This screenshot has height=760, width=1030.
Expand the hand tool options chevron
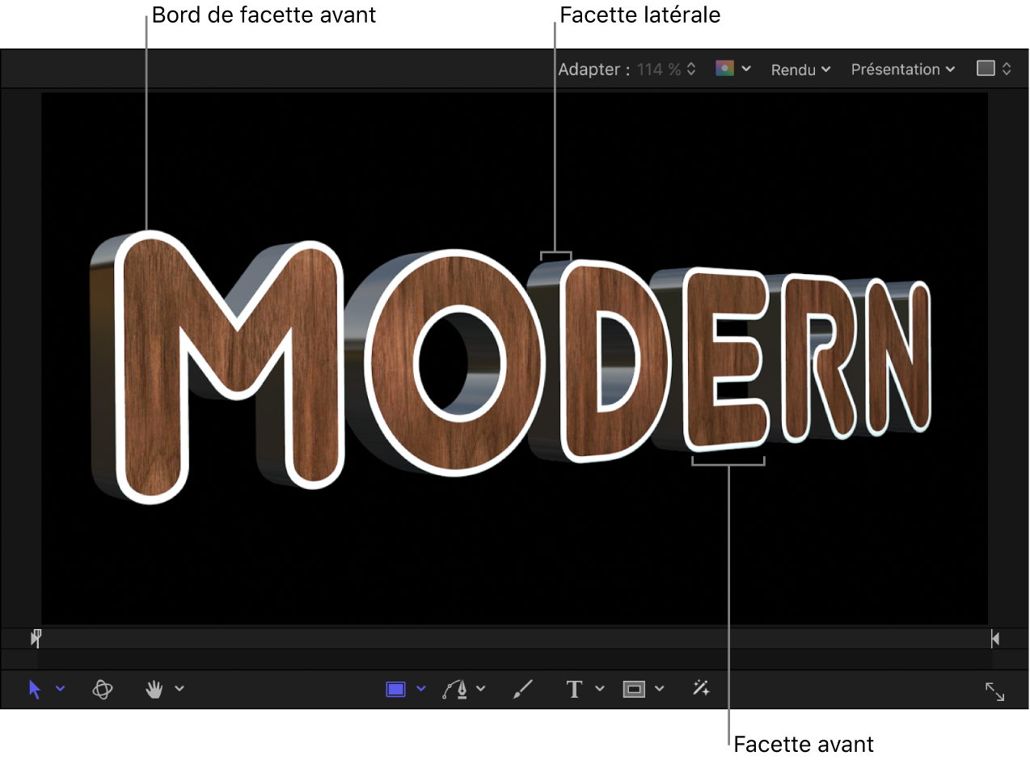pos(179,689)
